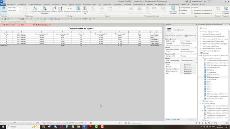This screenshot has width=230, height=129.
Task: Open Тонирование cell shading
Action: [x=184, y=8]
